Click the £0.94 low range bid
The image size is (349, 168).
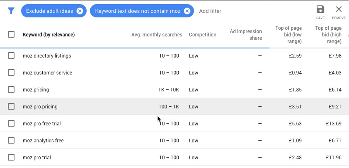[x=296, y=73]
